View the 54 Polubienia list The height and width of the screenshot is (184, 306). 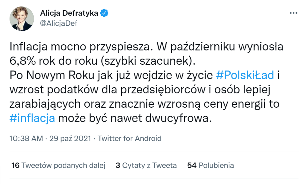pyautogui.click(x=211, y=166)
